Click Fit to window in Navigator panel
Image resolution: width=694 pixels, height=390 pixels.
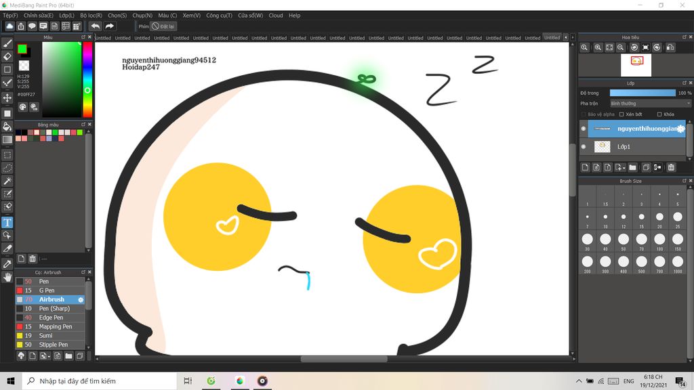click(x=609, y=47)
